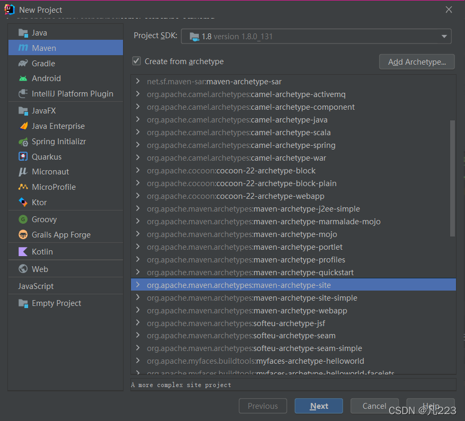Click the Grails App Forge icon
This screenshot has width=465, height=421.
pyautogui.click(x=23, y=234)
